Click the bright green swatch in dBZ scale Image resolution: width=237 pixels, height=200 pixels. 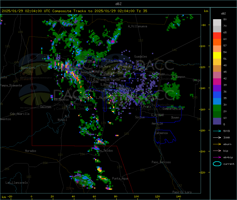[217, 108]
